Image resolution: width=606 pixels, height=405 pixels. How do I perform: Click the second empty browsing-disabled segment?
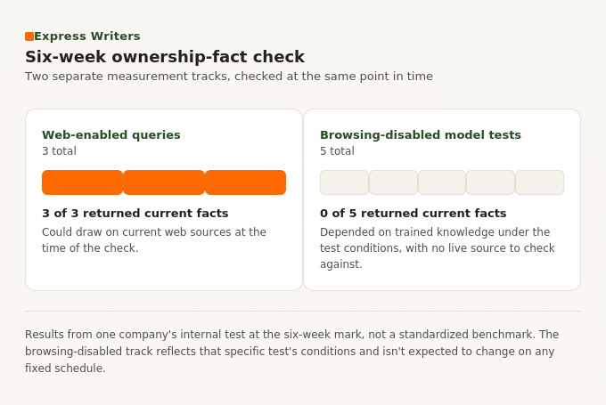393,182
